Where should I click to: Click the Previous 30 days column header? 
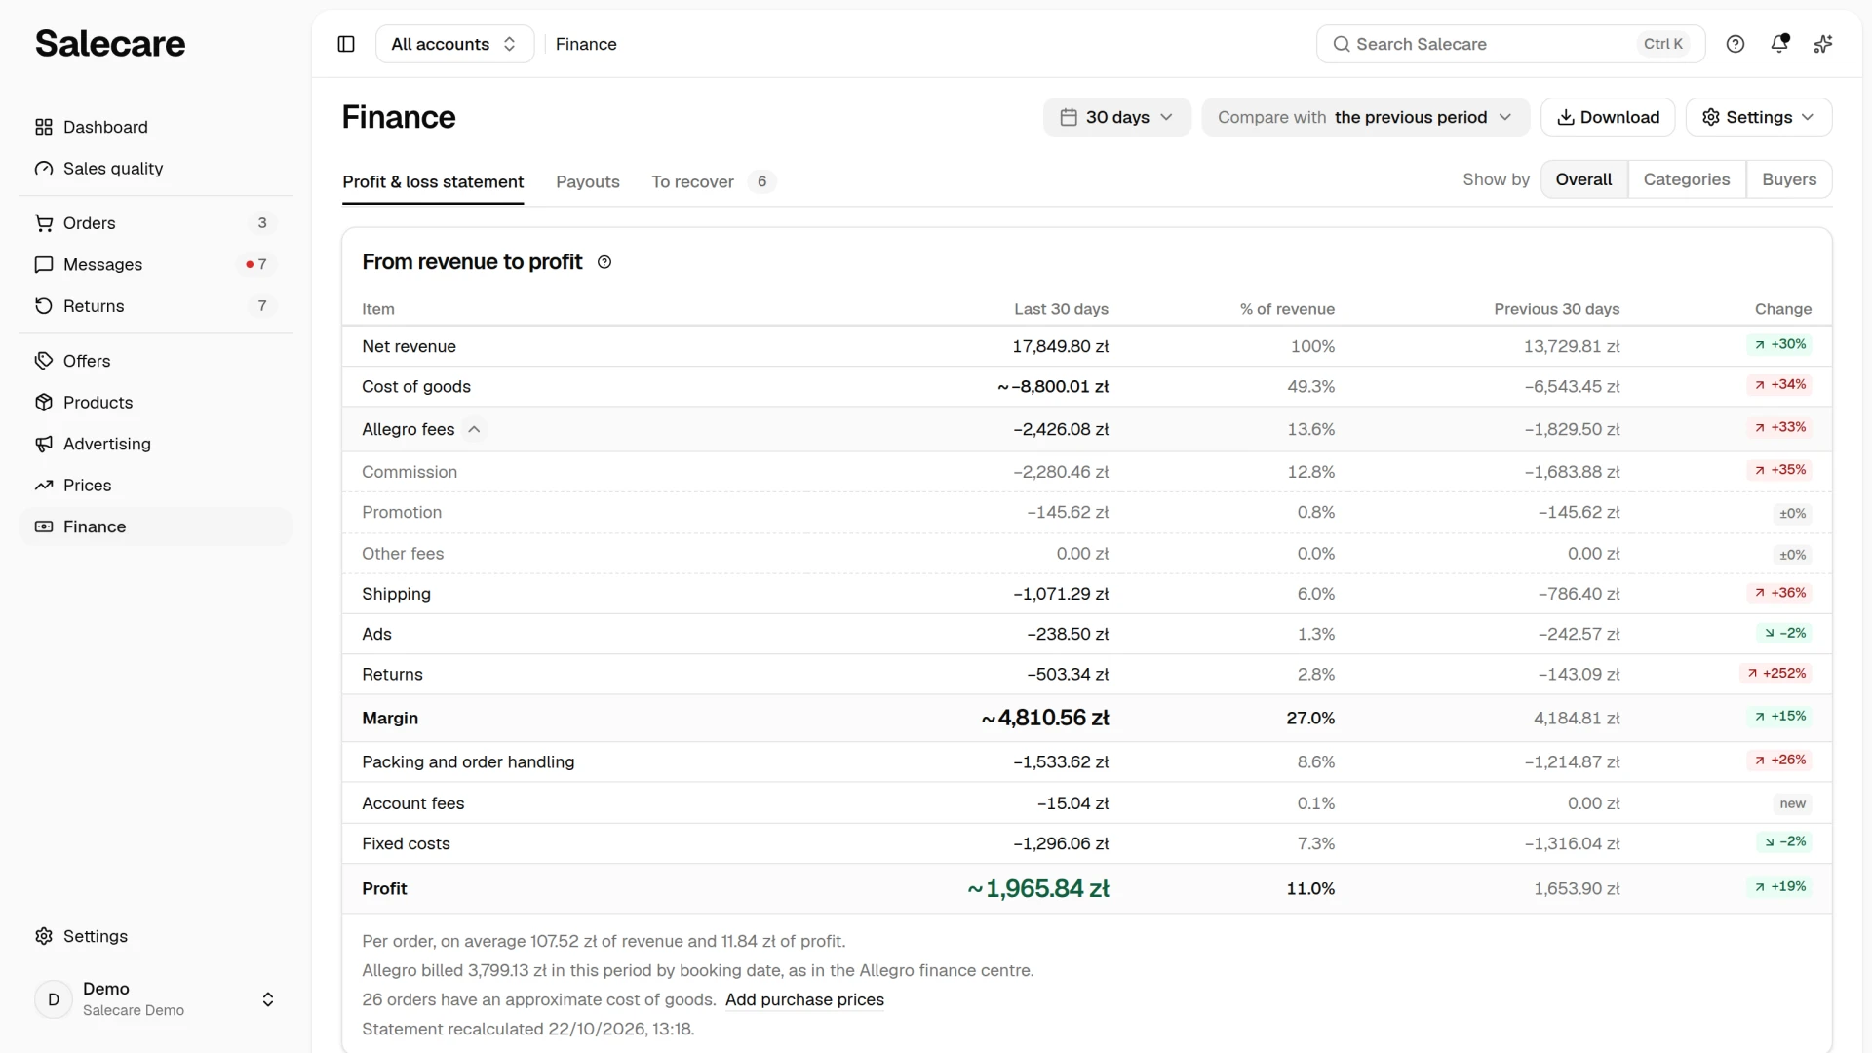(1556, 309)
